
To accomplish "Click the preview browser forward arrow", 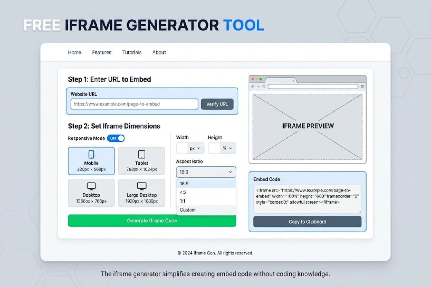I will 258,86.
